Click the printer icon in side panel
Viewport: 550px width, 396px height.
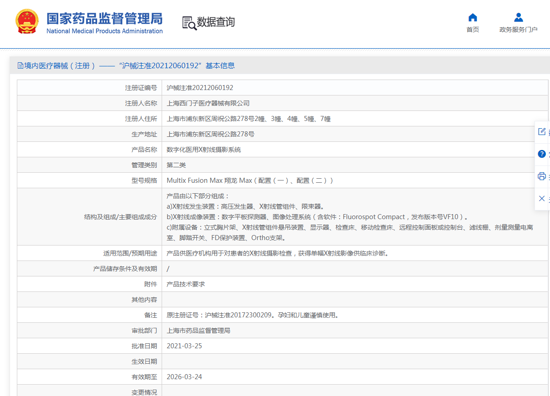542,176
